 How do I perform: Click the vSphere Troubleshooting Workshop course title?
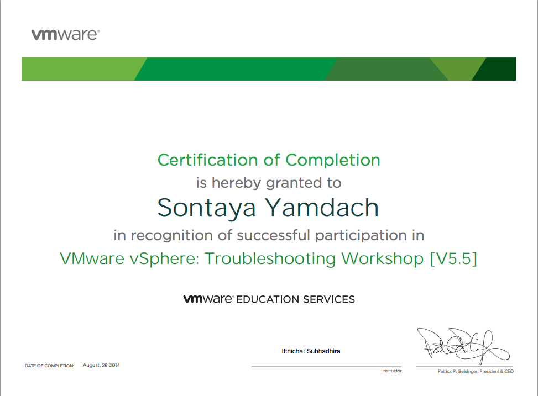[x=243, y=258]
